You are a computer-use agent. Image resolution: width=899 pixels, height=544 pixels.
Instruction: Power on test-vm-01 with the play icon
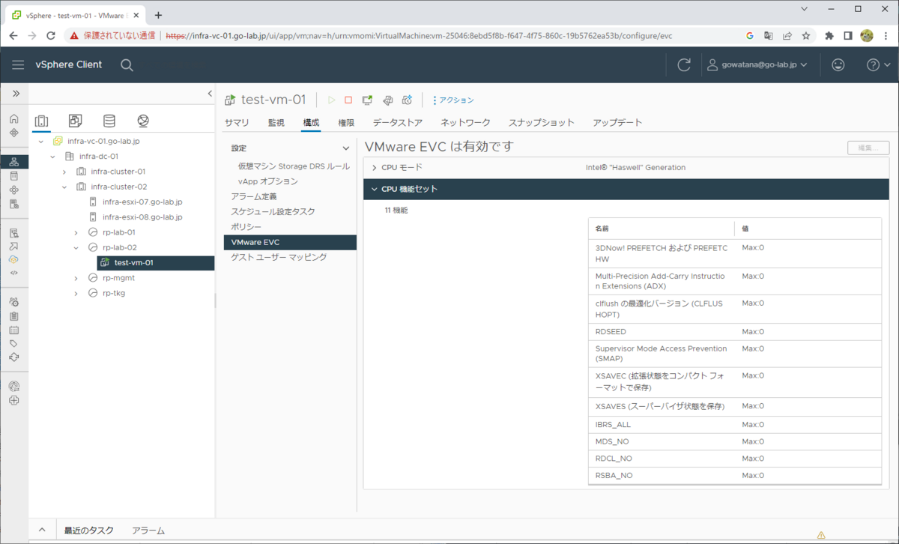[x=332, y=100]
